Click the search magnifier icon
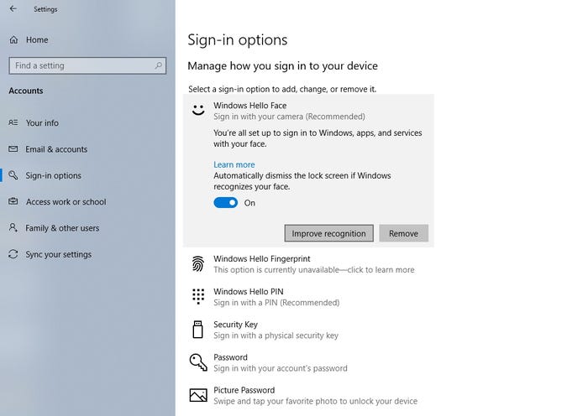 tap(158, 65)
